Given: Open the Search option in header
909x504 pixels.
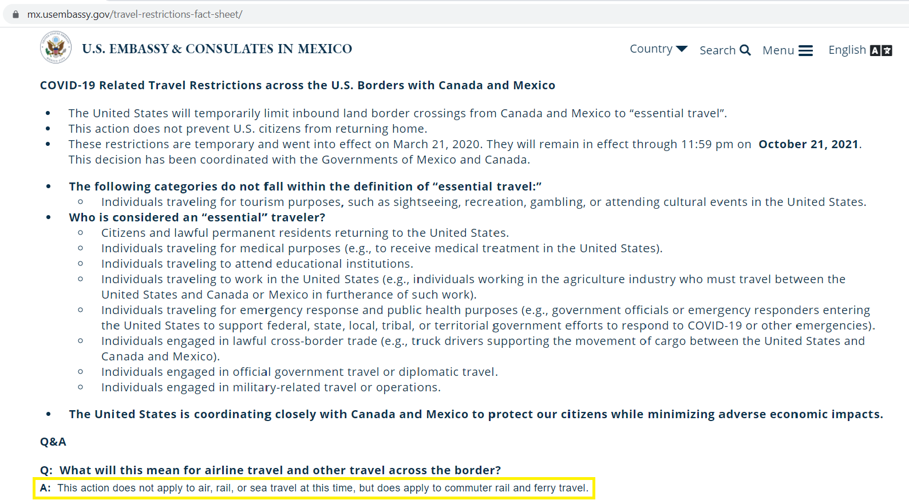Looking at the screenshot, I should pyautogui.click(x=725, y=50).
